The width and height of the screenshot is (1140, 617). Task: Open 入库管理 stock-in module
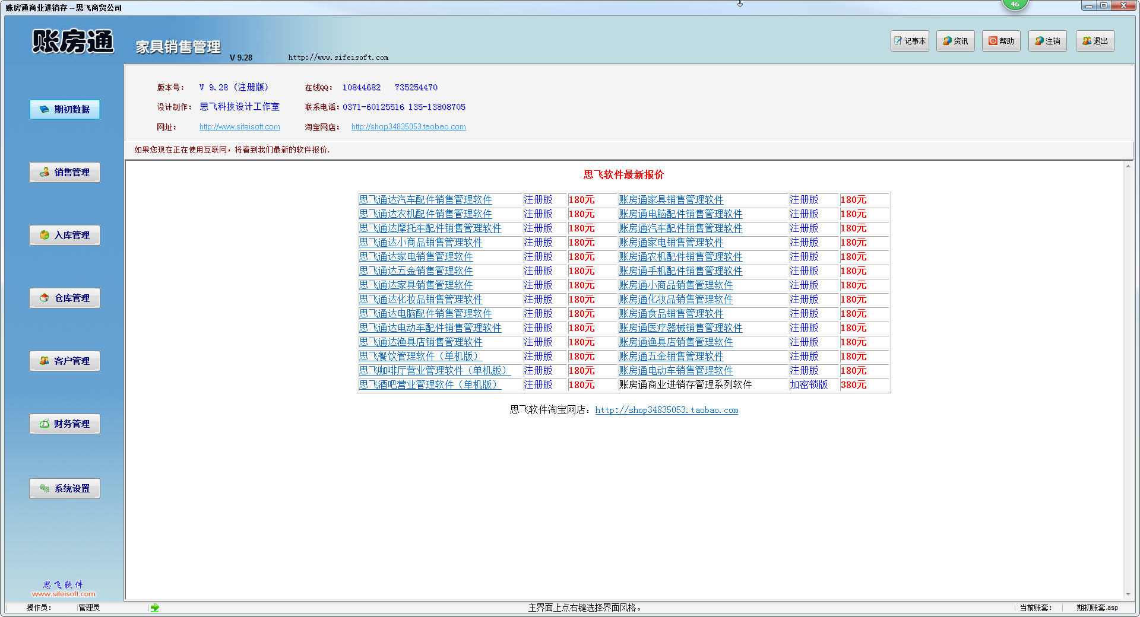(65, 235)
